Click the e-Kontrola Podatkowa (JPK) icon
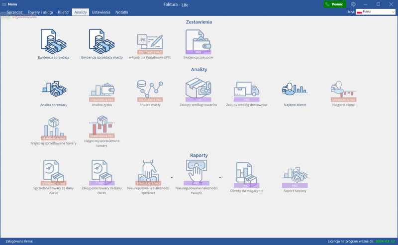The width and height of the screenshot is (398, 245). click(x=150, y=43)
